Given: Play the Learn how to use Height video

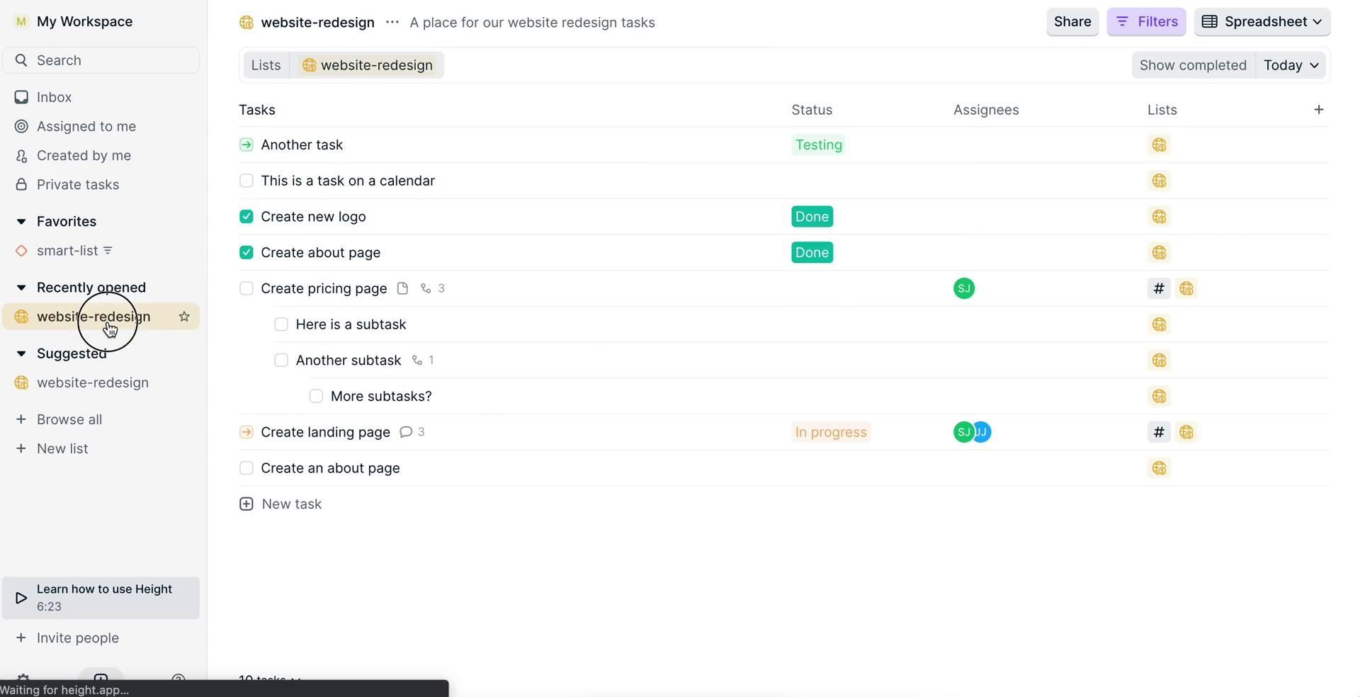Looking at the screenshot, I should pyautogui.click(x=21, y=598).
